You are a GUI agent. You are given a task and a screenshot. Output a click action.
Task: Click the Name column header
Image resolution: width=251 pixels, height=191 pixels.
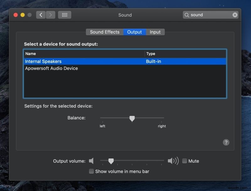[x=30, y=53]
